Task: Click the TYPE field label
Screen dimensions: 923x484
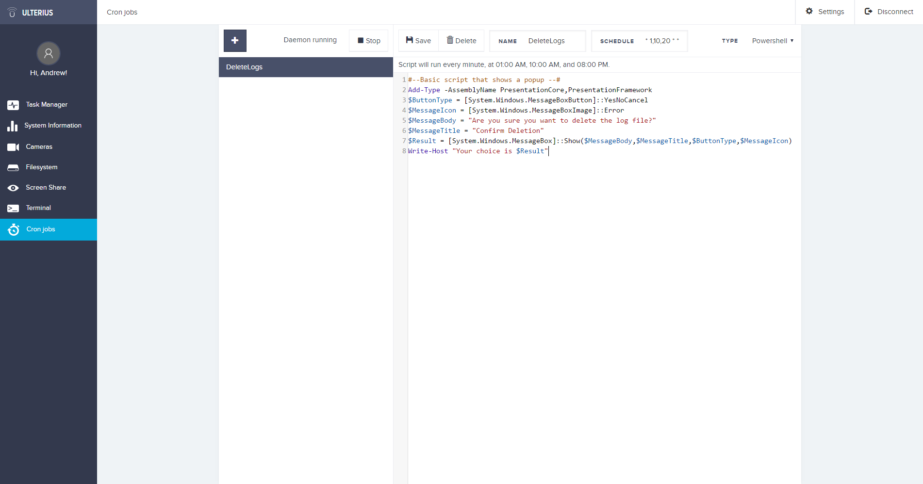Action: (730, 41)
